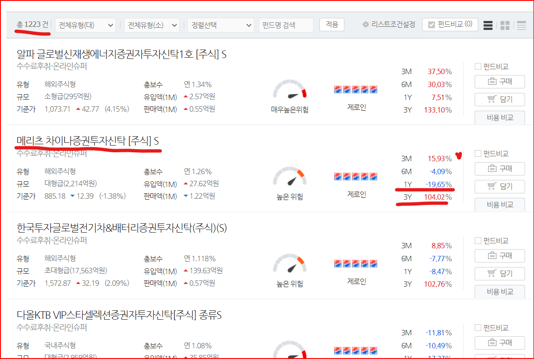This screenshot has height=359, width=534.
Task: Click 비용 비교 for 한국투자글로벌전기차 fund
Action: [500, 291]
